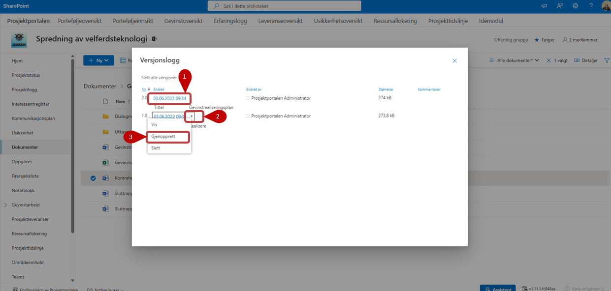611x291 pixels.
Task: Choose Slett in the version context menu
Action: [x=156, y=148]
